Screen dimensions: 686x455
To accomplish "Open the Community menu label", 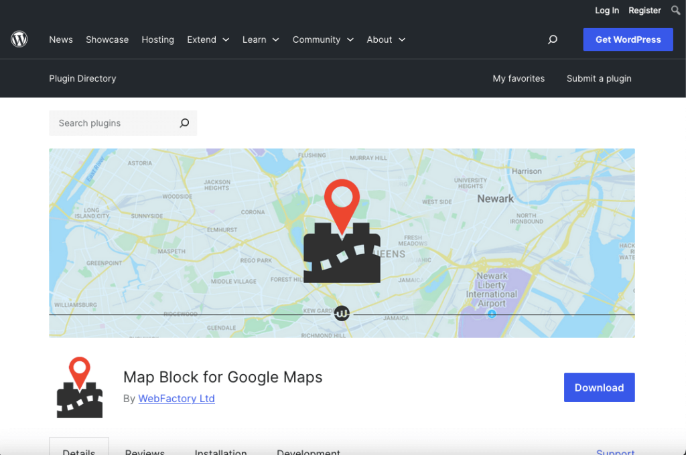I will coord(316,39).
